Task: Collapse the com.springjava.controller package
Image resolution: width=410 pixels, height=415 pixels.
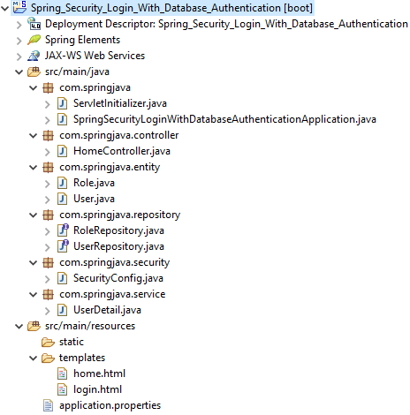Action: click(x=34, y=135)
